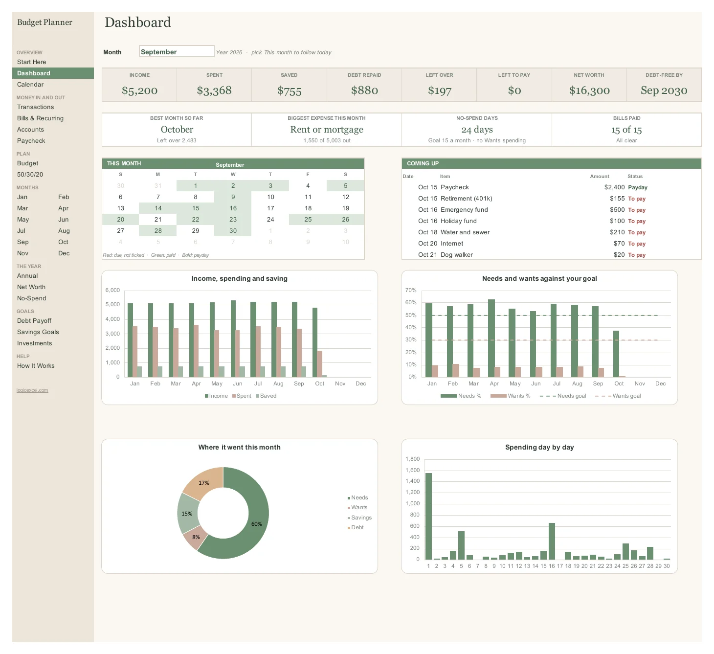The width and height of the screenshot is (714, 654).
Task: Open the Sep month sheet
Action: click(x=22, y=242)
